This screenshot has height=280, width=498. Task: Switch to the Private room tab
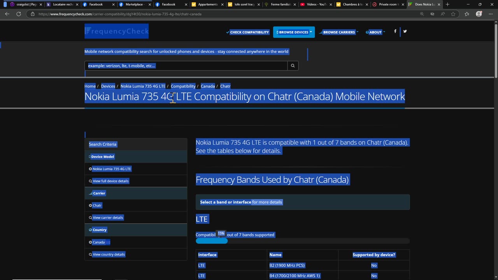pyautogui.click(x=388, y=4)
